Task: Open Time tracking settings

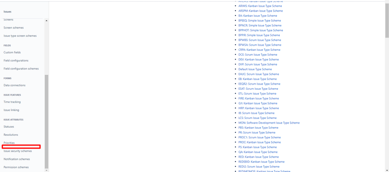Action: (12, 102)
